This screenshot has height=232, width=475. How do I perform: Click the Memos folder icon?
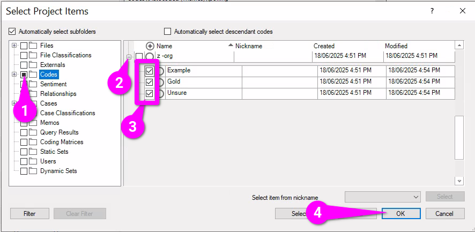tap(33, 123)
